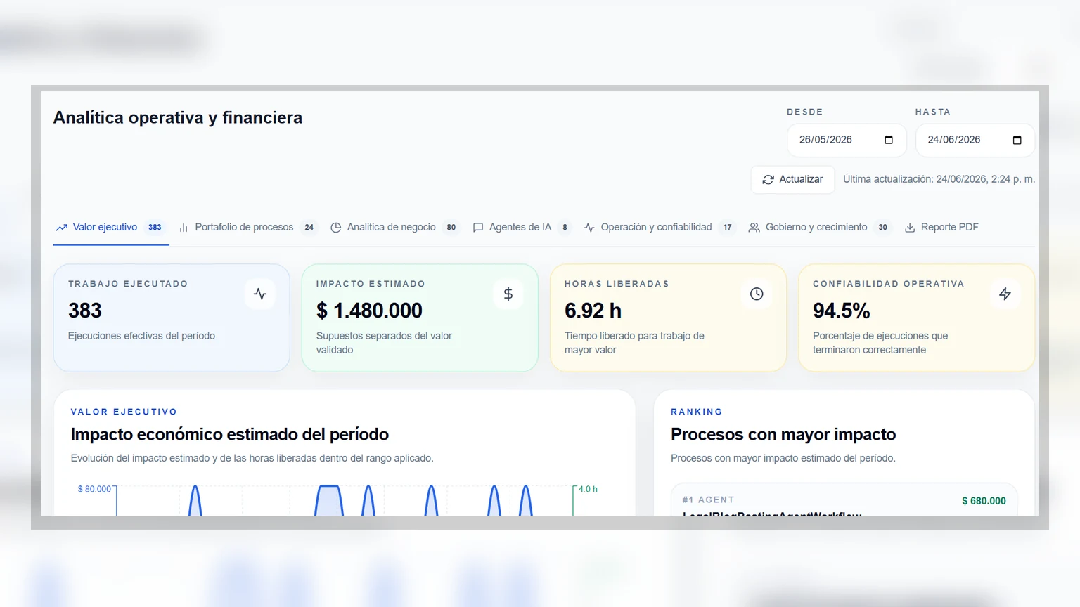Click the 80 badge on Analítica de negocio
Screen dimensions: 1080x607
coord(451,227)
